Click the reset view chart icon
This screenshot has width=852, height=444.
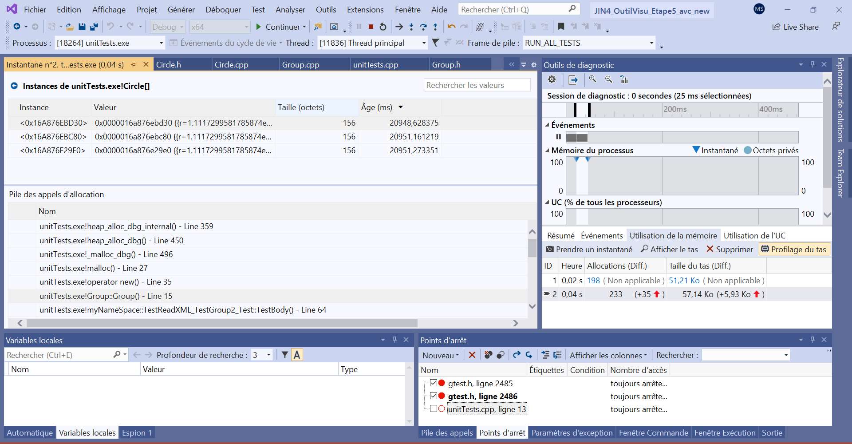point(624,79)
